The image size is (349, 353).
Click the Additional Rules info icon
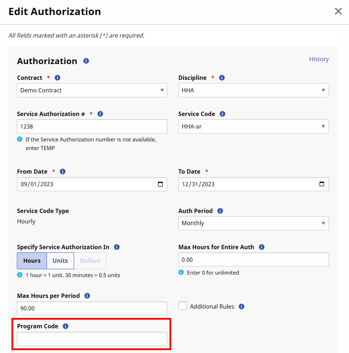click(x=241, y=306)
